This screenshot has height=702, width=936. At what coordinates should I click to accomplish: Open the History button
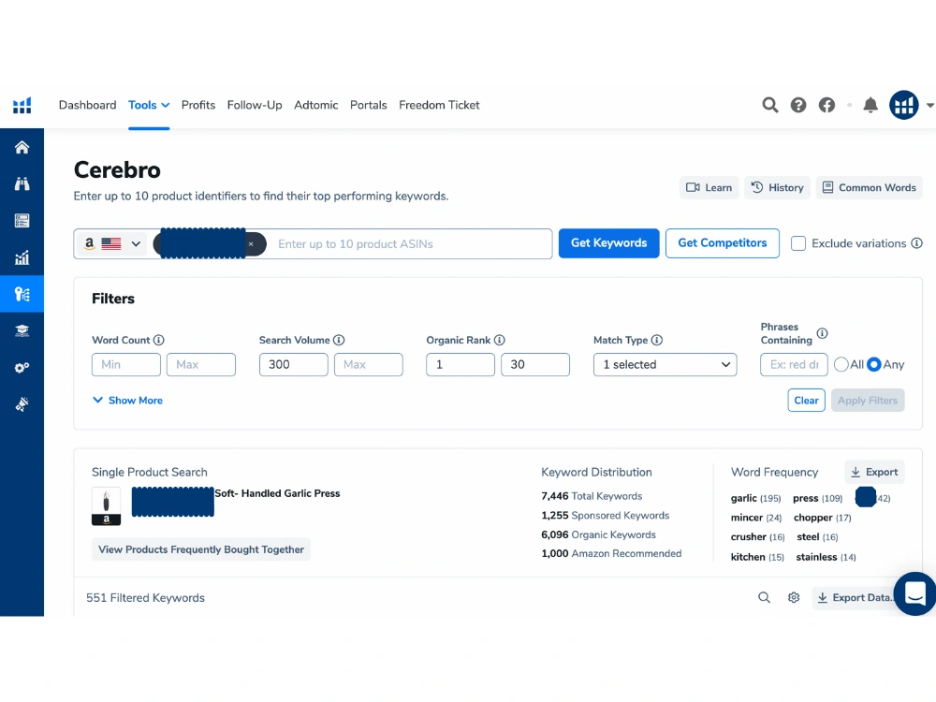(777, 187)
